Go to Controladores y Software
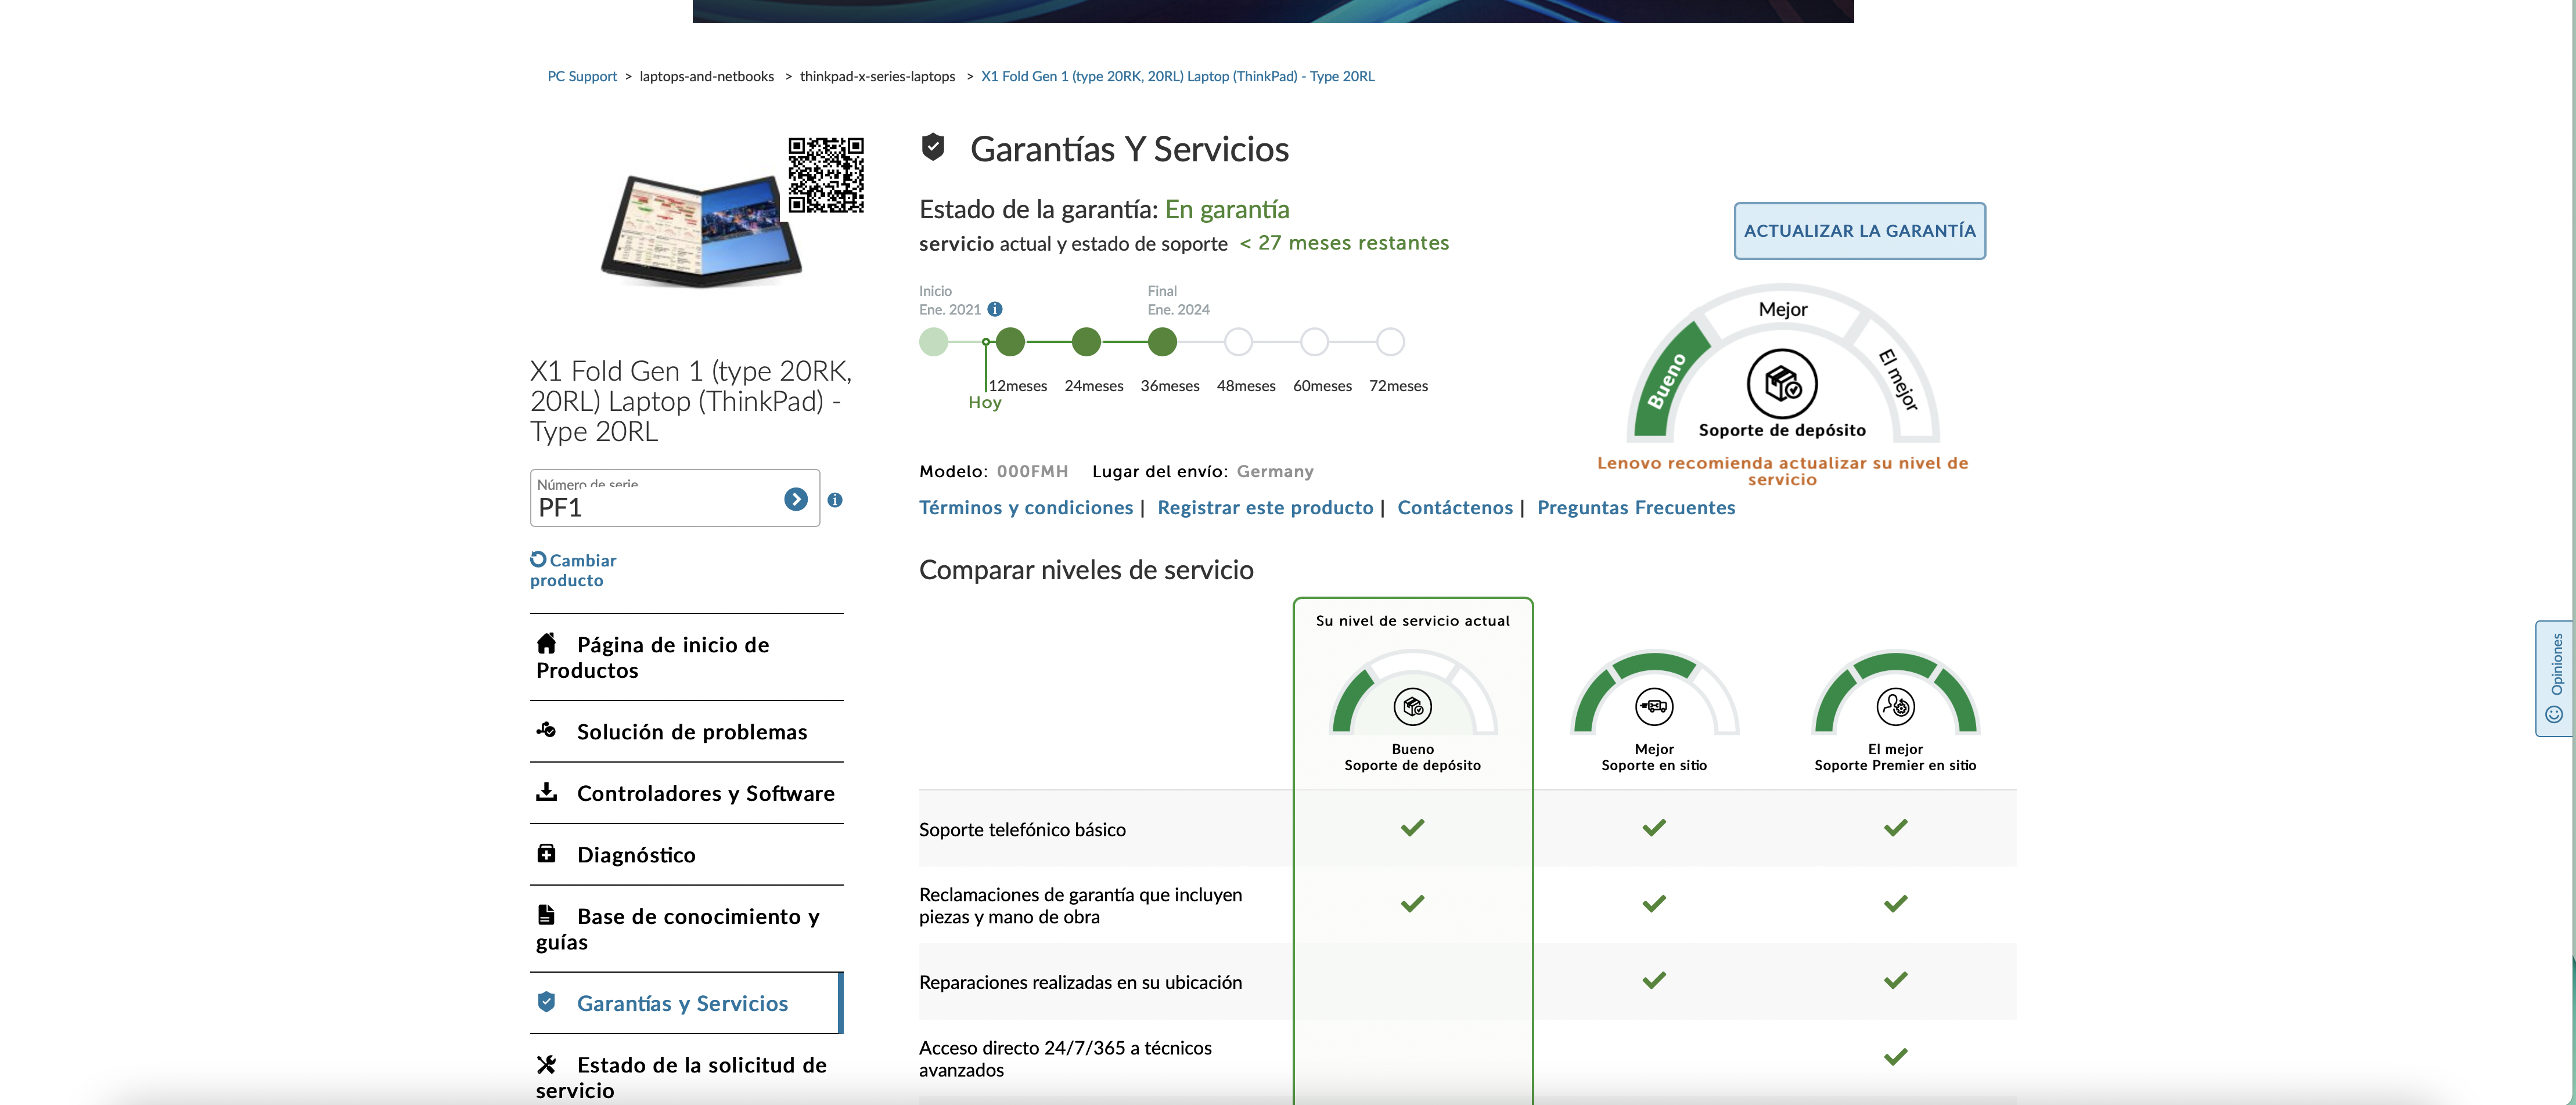This screenshot has width=2576, height=1105. (x=686, y=793)
